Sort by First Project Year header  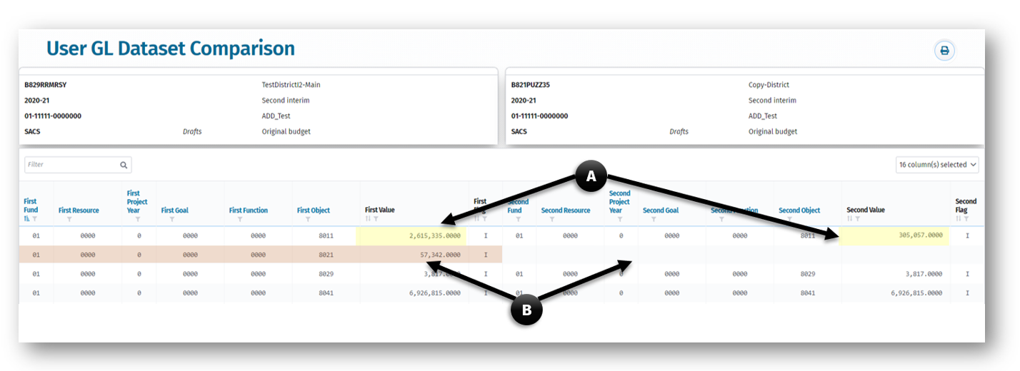137,201
